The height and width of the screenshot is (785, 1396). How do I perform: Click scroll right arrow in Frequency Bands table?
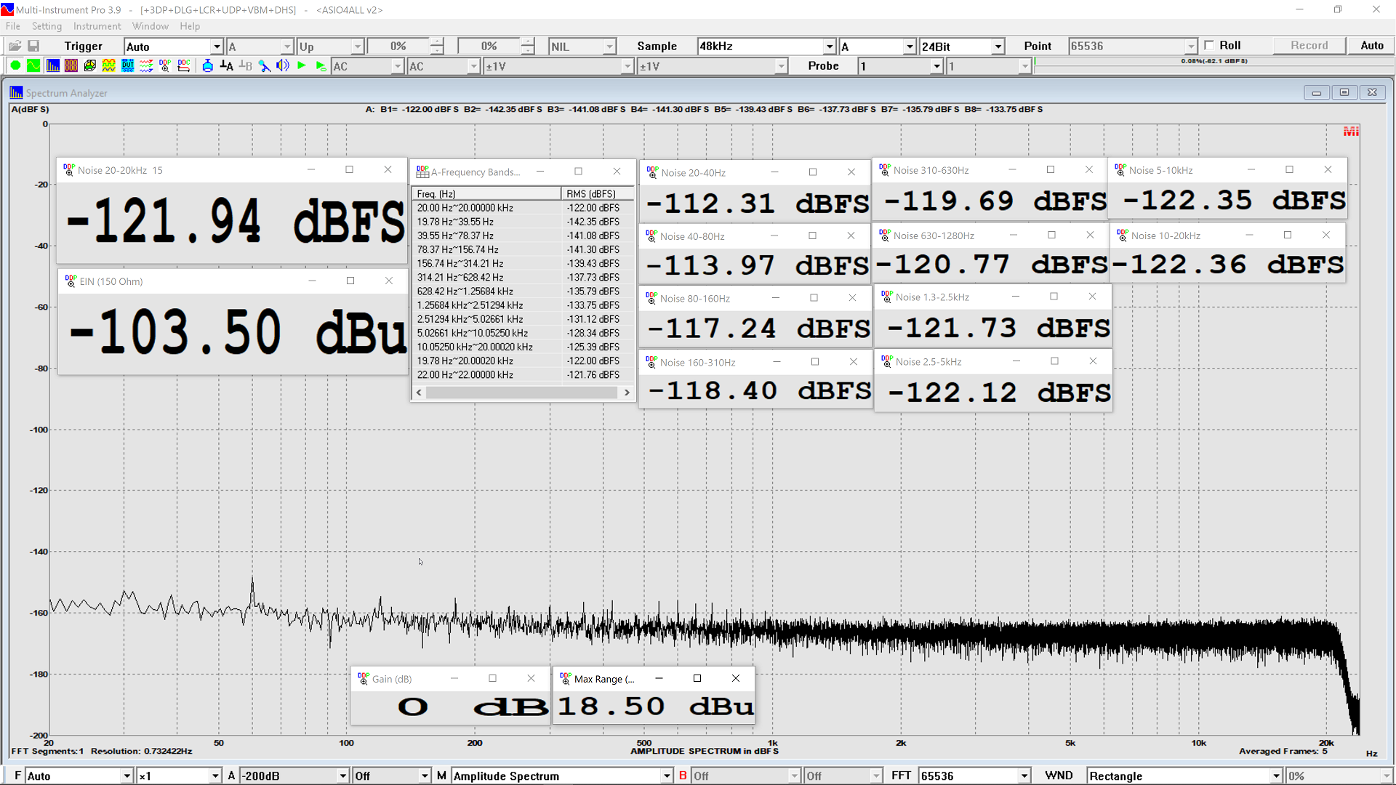click(627, 392)
